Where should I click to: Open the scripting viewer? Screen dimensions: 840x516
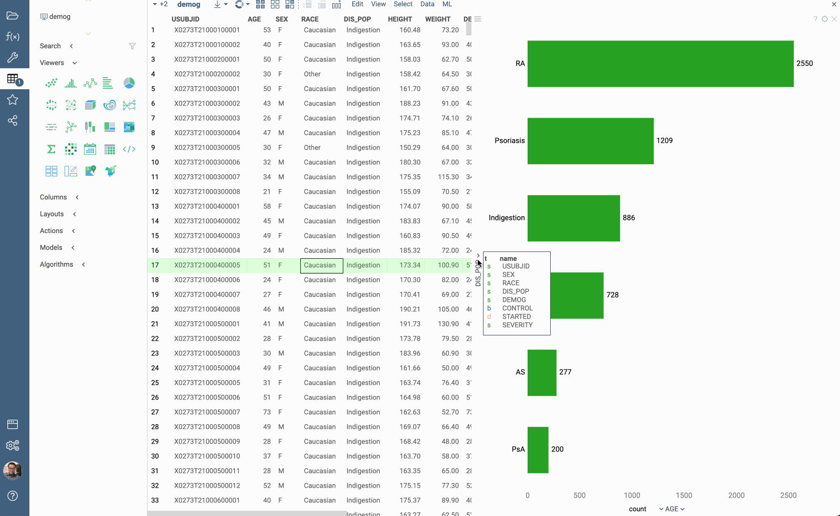click(x=129, y=149)
